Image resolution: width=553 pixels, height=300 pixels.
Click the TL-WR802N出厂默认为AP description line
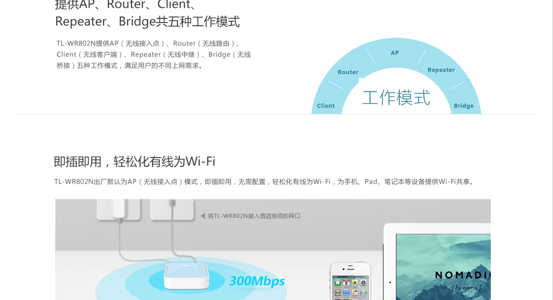point(265,182)
